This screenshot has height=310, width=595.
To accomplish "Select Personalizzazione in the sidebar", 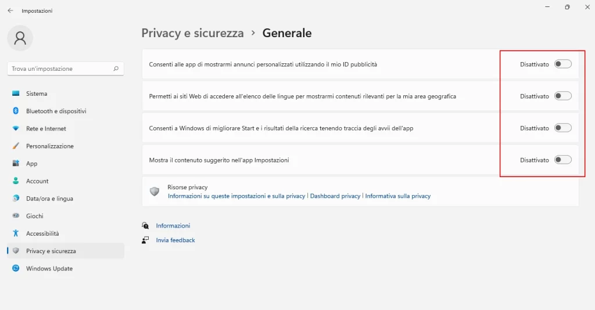I will pyautogui.click(x=66, y=146).
